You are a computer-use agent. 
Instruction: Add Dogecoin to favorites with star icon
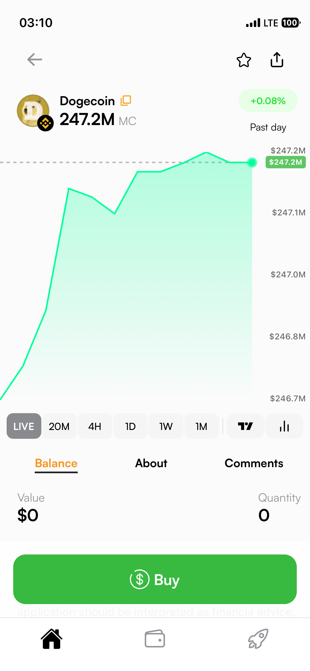pyautogui.click(x=244, y=60)
